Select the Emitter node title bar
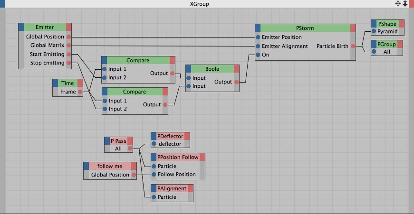 [45, 27]
